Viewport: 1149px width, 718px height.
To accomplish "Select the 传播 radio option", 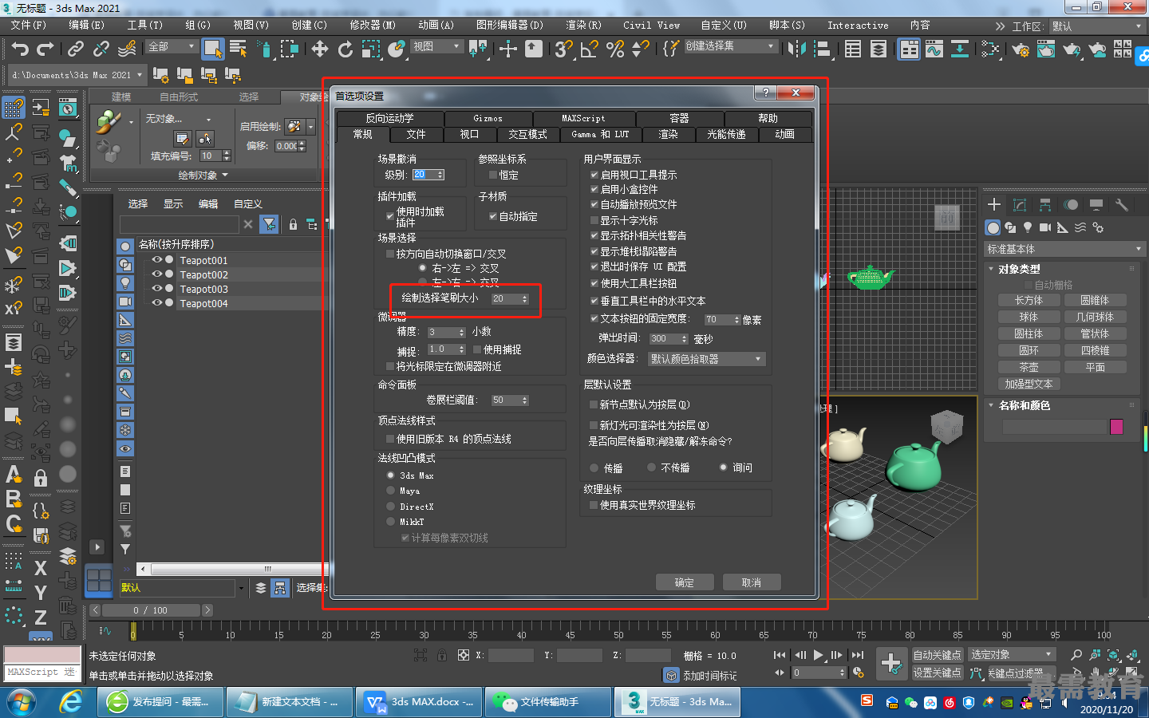I will click(594, 467).
